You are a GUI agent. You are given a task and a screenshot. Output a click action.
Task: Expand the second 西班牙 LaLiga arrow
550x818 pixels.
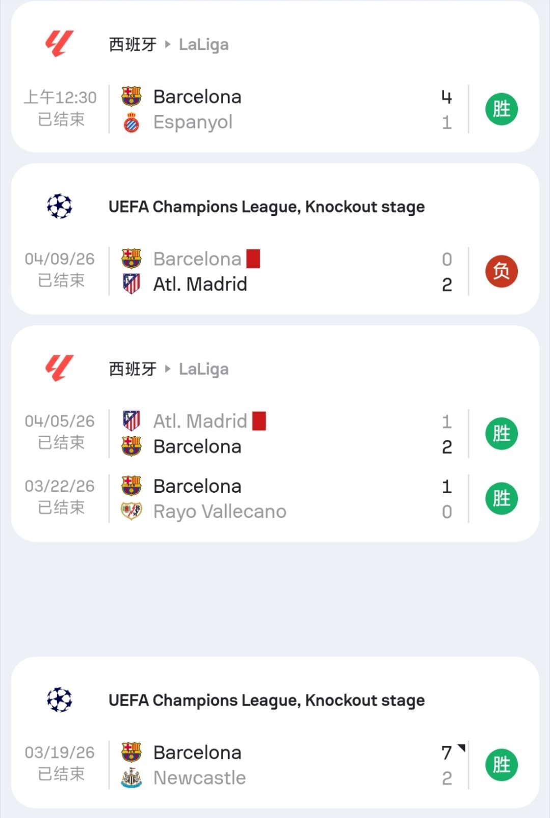[168, 369]
